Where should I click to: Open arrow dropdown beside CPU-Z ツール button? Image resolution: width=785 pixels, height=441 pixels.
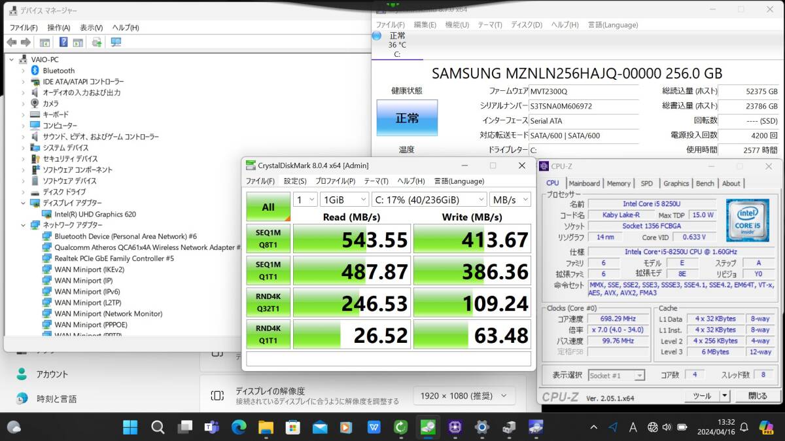pyautogui.click(x=725, y=396)
